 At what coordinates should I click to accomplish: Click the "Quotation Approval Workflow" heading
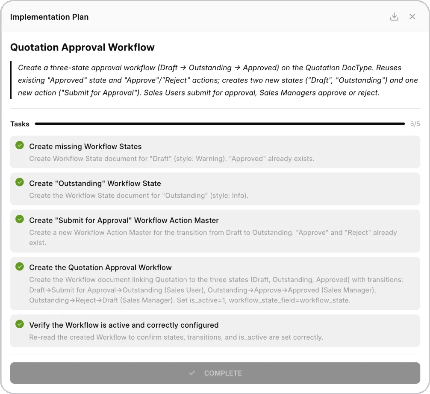tap(82, 47)
